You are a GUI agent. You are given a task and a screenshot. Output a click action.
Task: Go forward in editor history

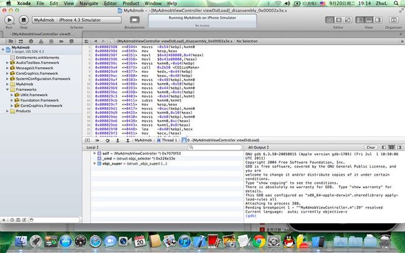click(103, 41)
